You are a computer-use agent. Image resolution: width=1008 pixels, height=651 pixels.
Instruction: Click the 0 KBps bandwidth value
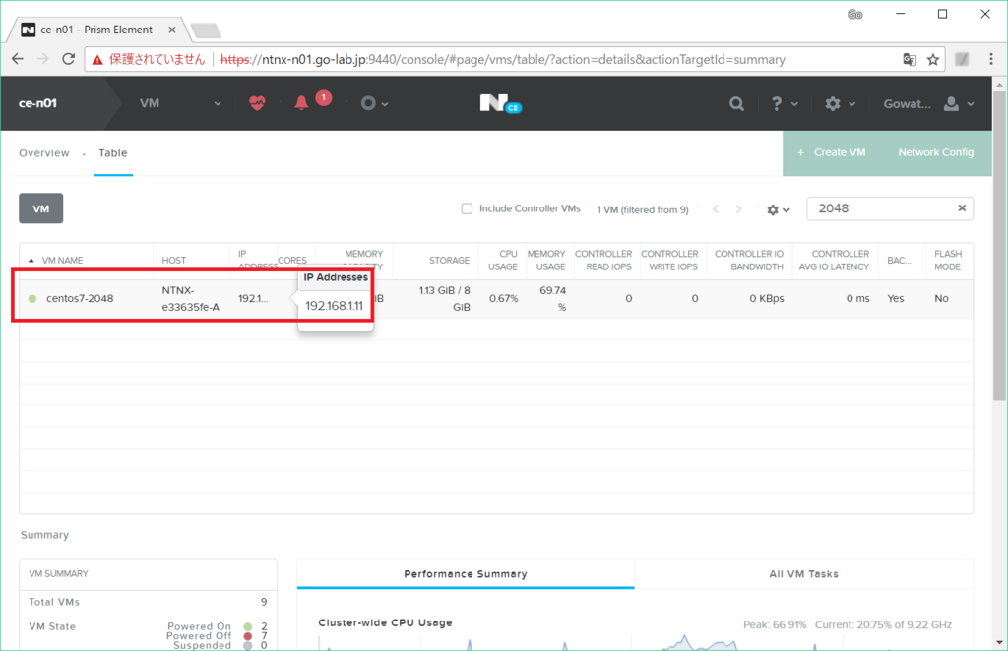[x=766, y=299]
